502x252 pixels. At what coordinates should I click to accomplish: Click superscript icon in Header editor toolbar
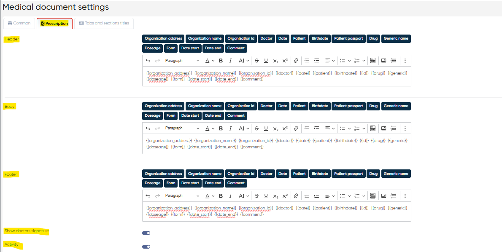click(x=285, y=61)
